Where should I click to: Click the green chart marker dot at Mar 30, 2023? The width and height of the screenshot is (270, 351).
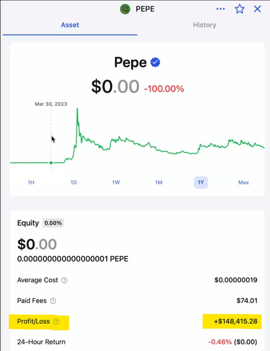pyautogui.click(x=51, y=163)
